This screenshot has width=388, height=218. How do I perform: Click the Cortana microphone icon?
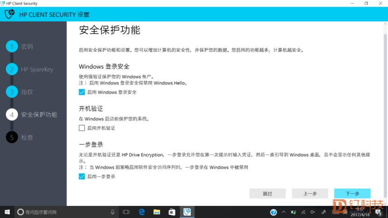113,212
